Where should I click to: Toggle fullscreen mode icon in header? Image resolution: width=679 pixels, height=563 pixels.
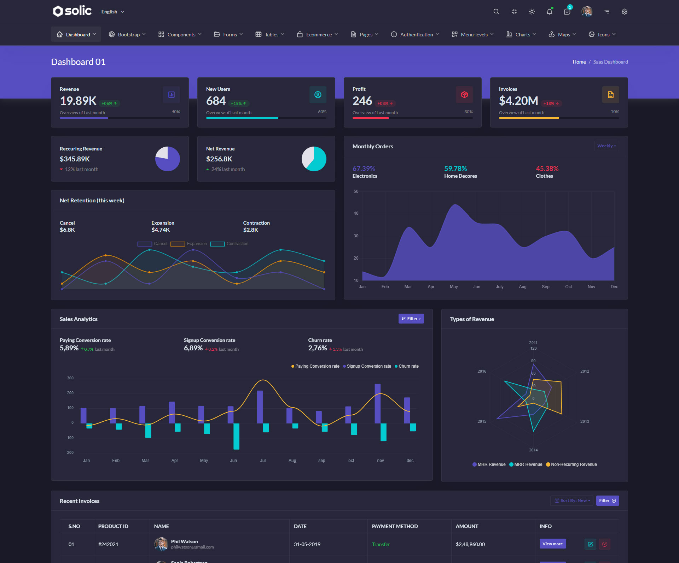coord(514,12)
